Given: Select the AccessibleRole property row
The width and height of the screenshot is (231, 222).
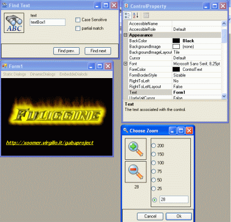Looking at the screenshot, I should pyautogui.click(x=174, y=29).
